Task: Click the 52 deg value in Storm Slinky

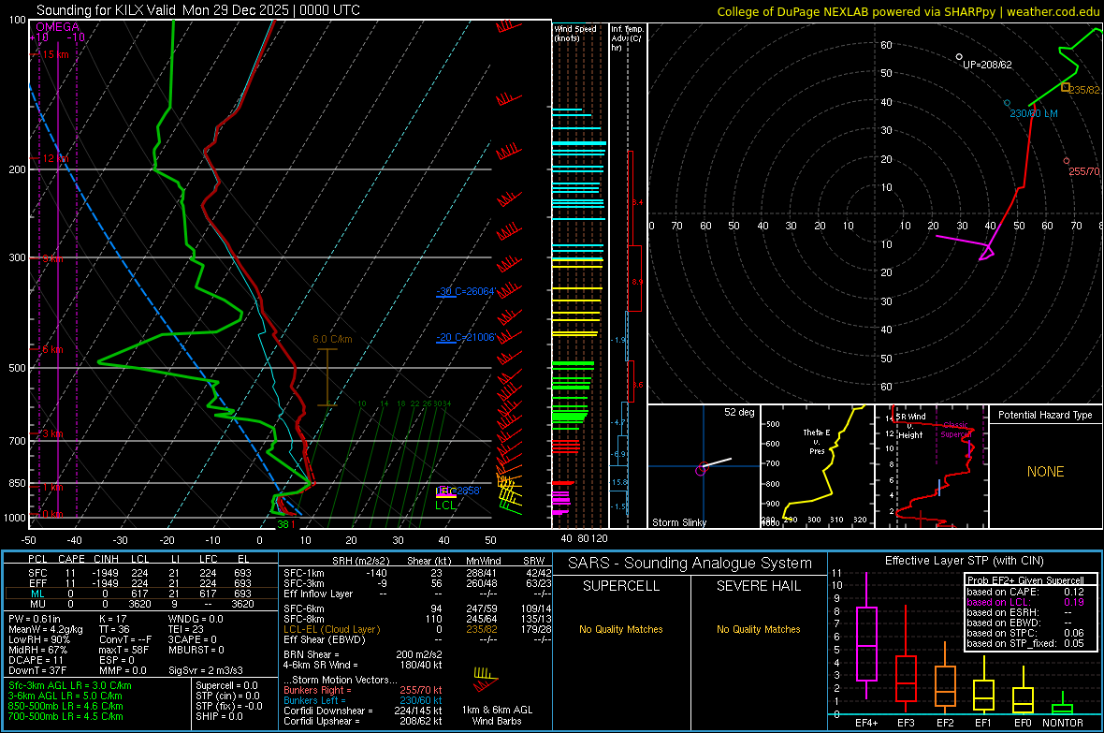Action: [x=739, y=412]
